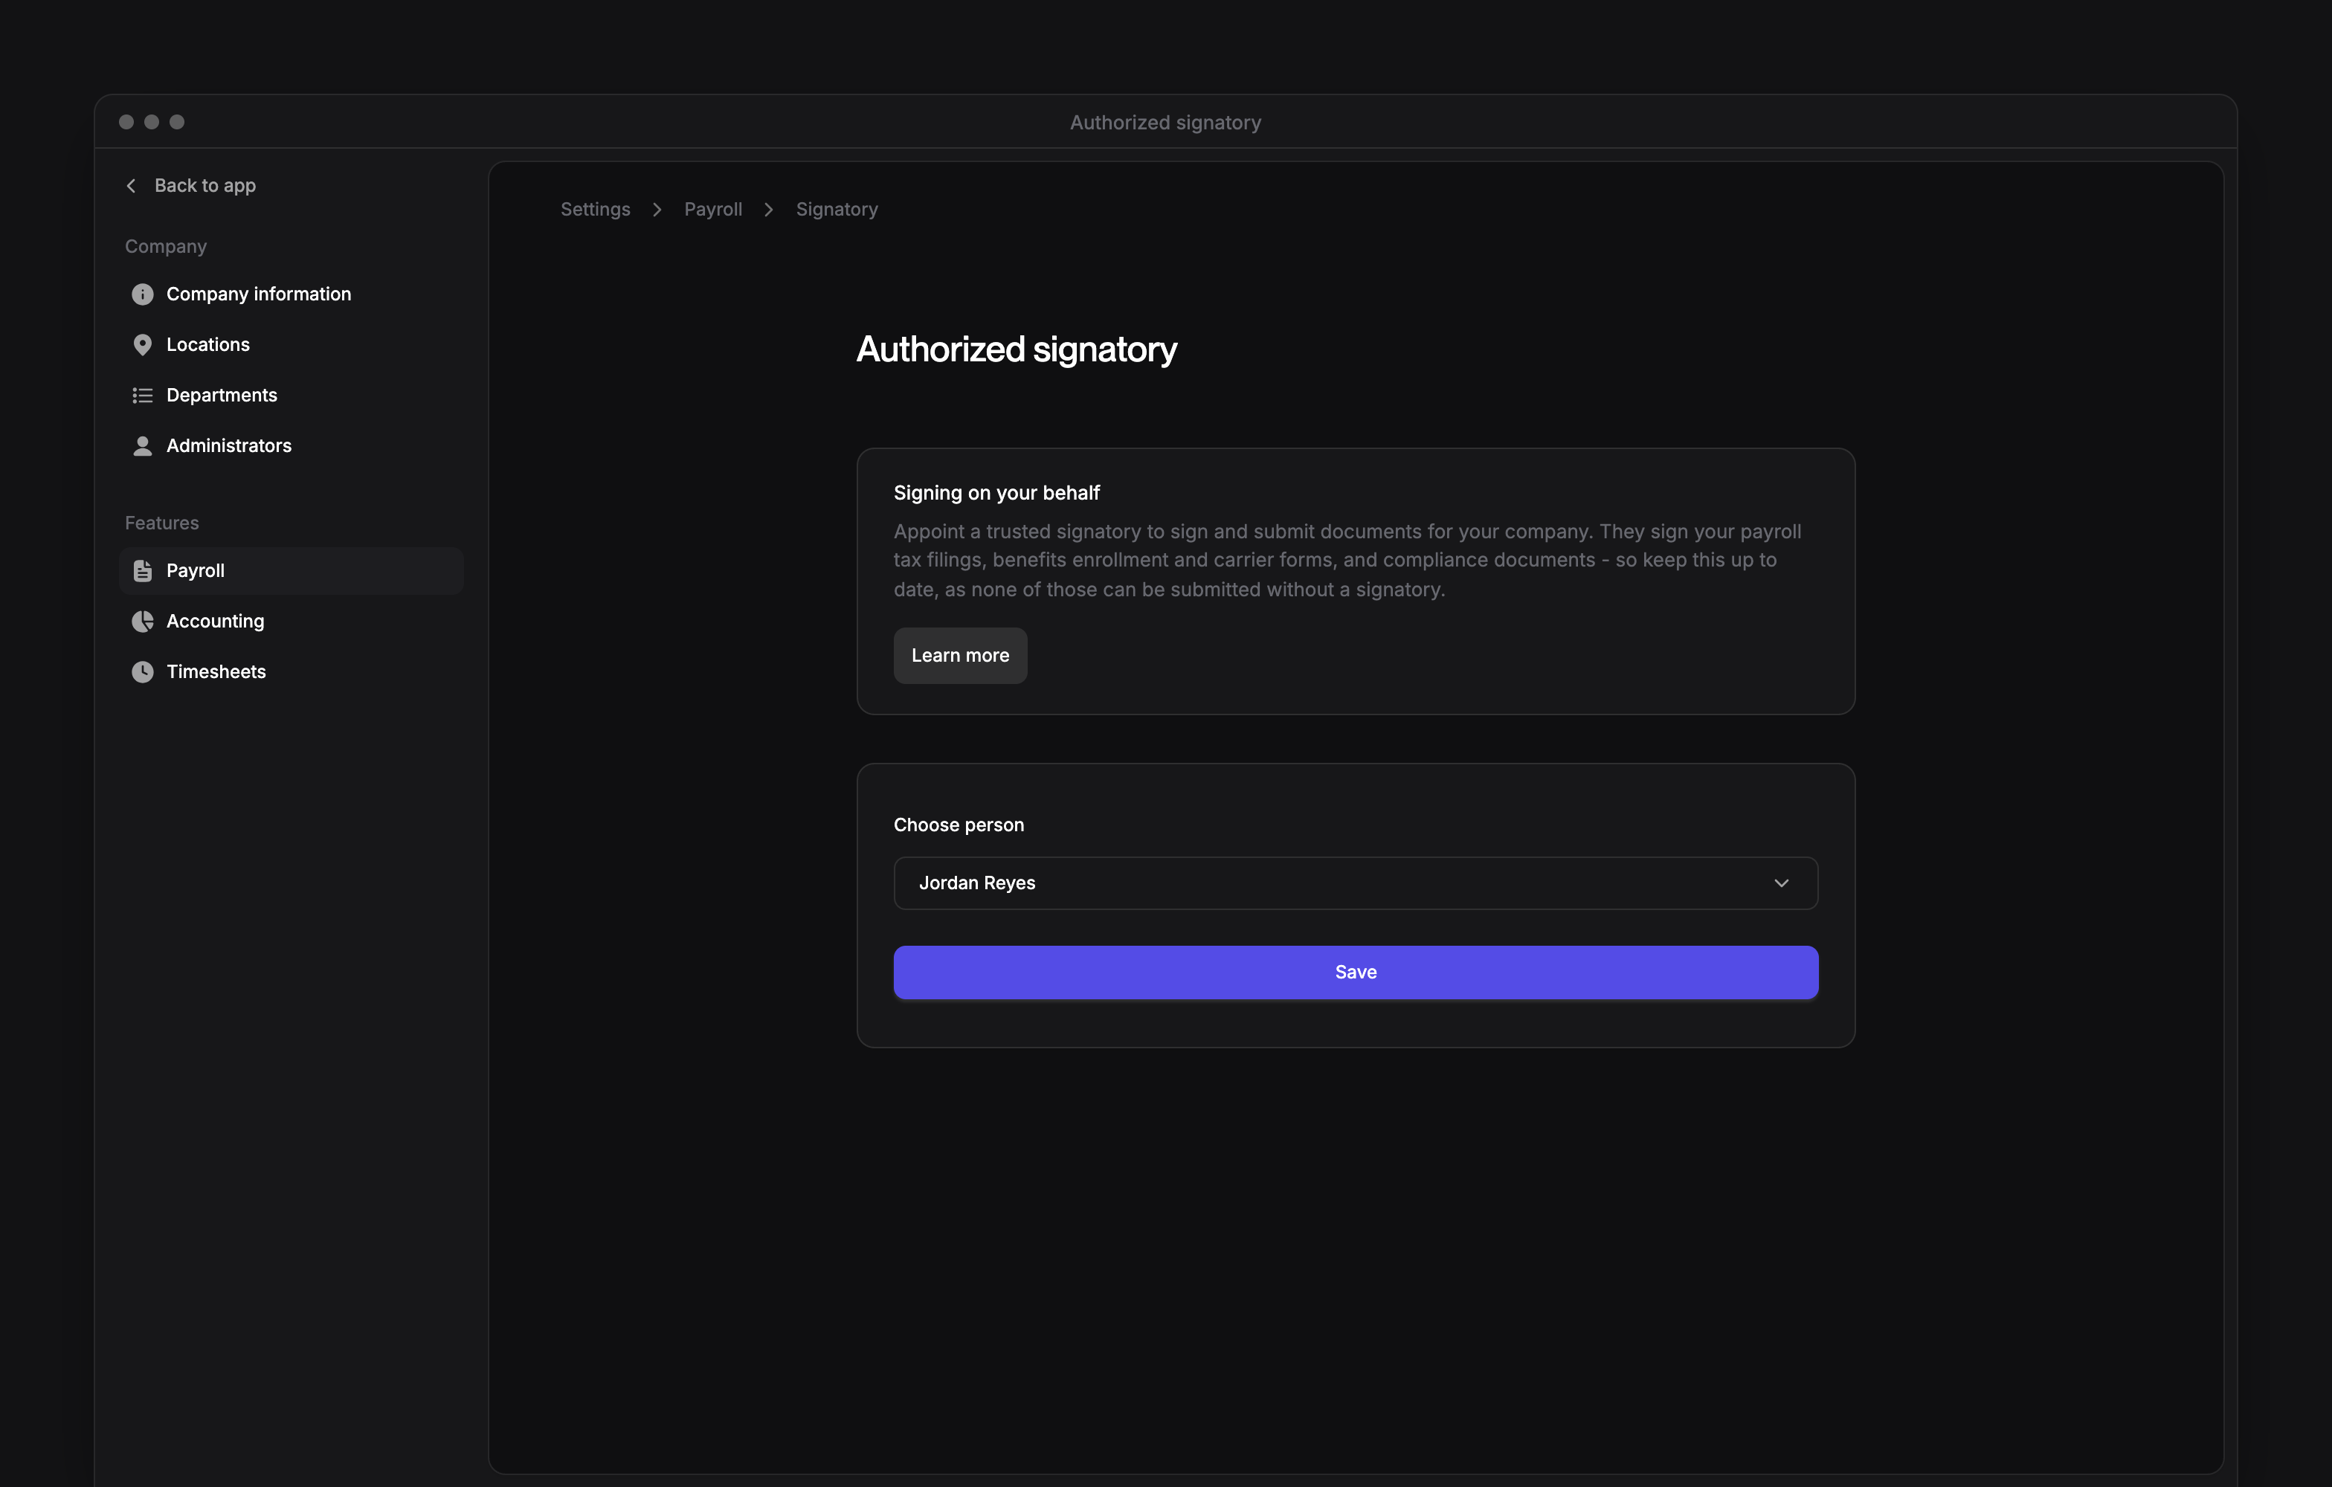The height and width of the screenshot is (1487, 2332).
Task: Go to Locations in sidebar
Action: [291, 345]
